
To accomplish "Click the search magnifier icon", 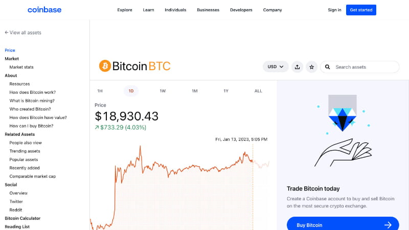I will pyautogui.click(x=327, y=67).
